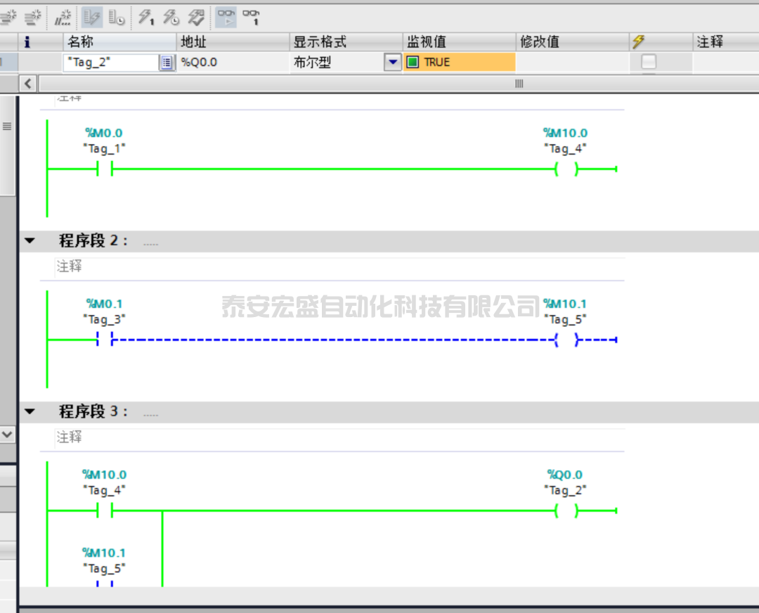This screenshot has width=759, height=613.
Task: Open the tag picker beside "Tag_2" name
Action: tap(167, 63)
